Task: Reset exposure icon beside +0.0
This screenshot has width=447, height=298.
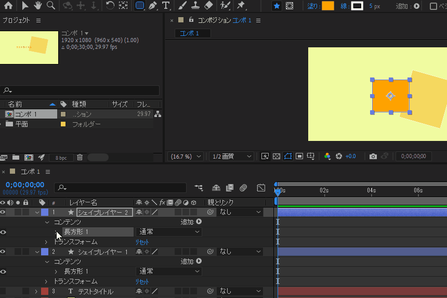Action: [x=339, y=156]
